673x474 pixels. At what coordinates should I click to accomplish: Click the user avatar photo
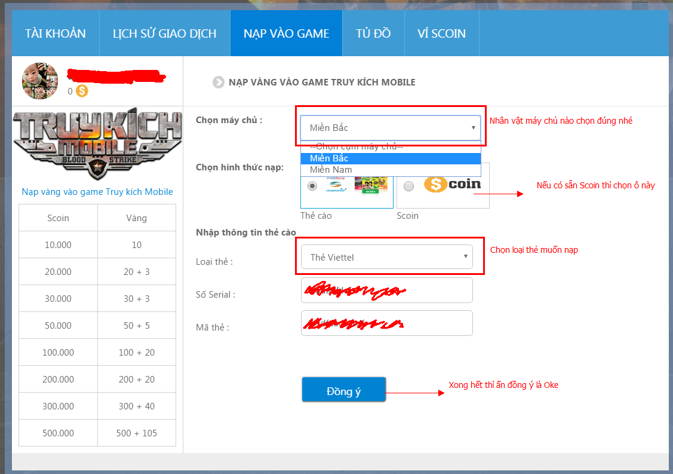click(x=40, y=81)
